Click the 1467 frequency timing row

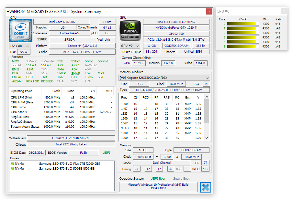click(162, 109)
